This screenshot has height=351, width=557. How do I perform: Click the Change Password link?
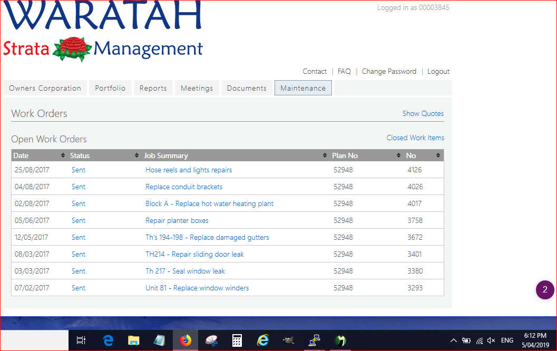(x=389, y=71)
